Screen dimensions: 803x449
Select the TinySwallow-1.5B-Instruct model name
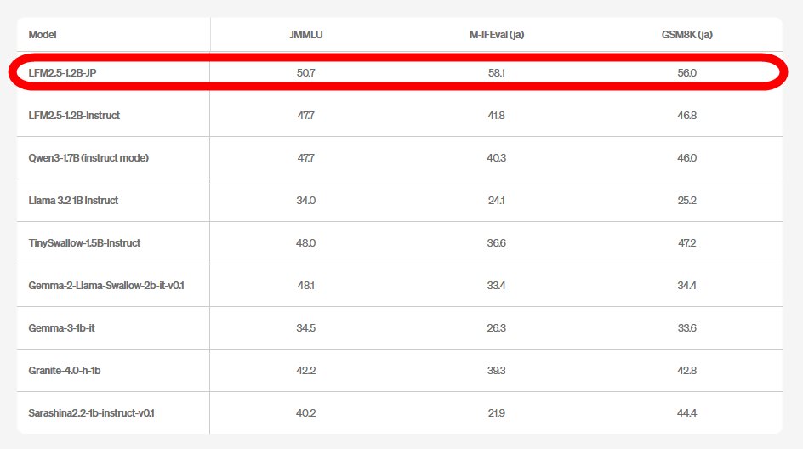click(84, 242)
